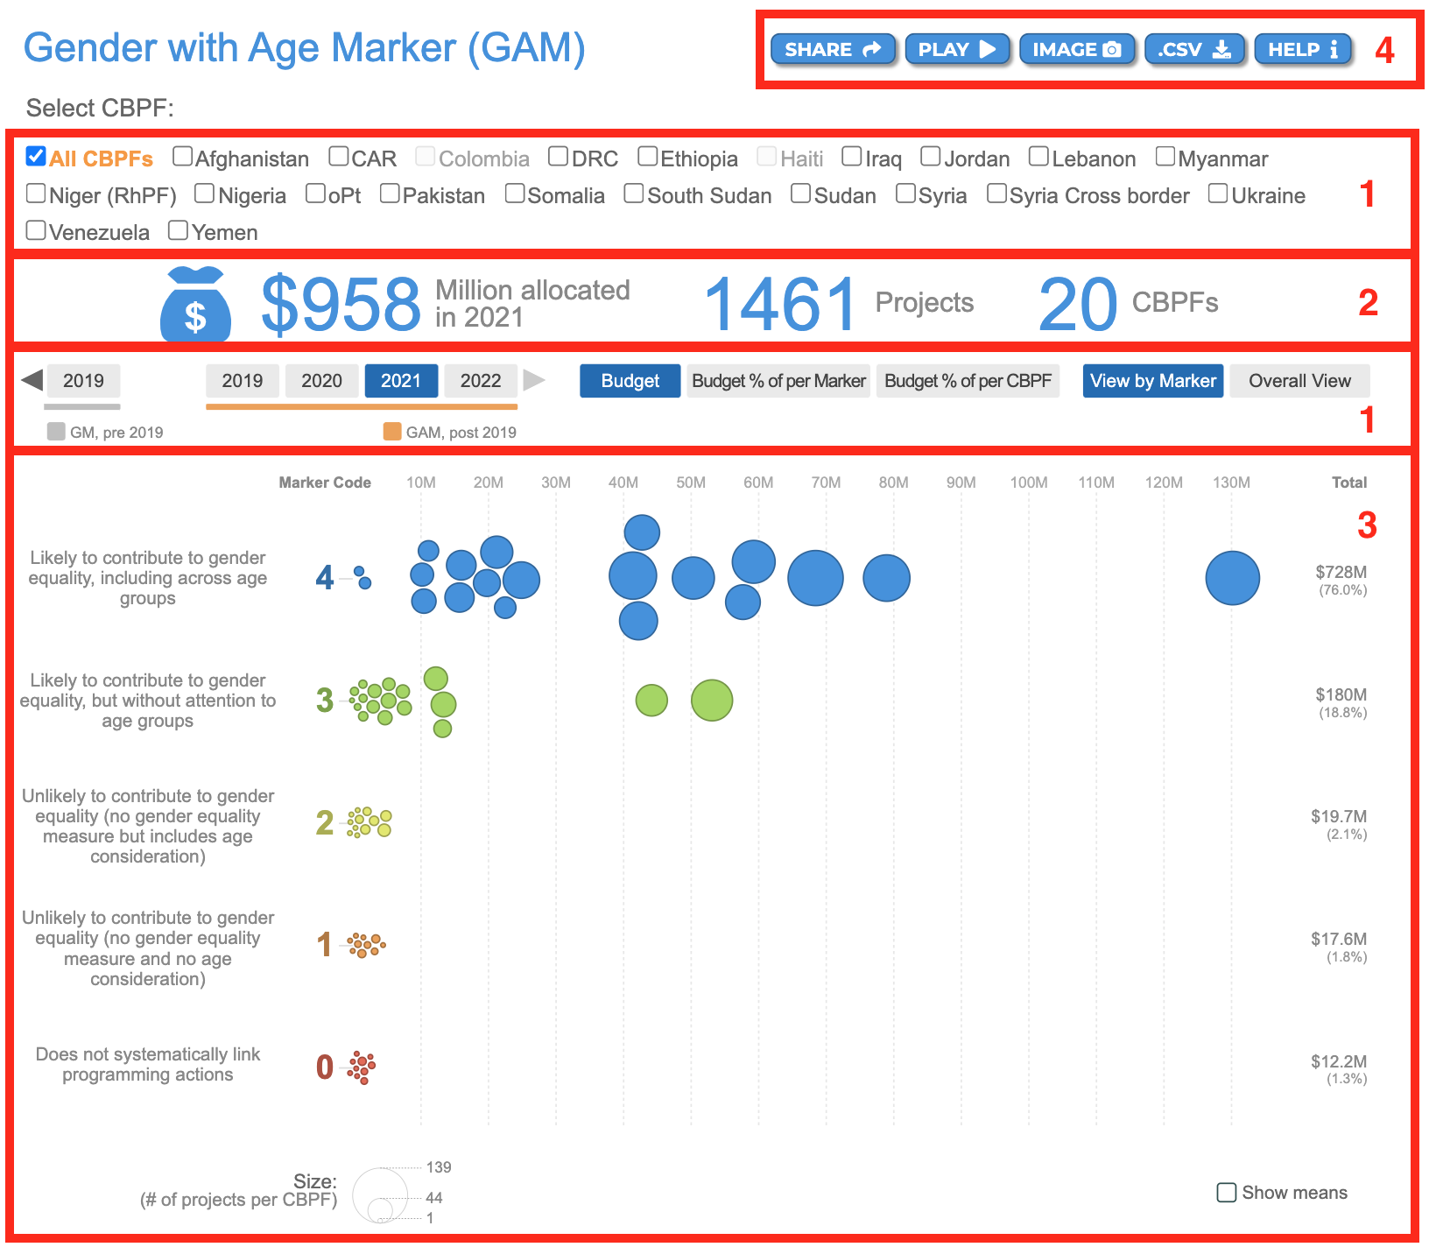Click marker code 4 label
The height and width of the screenshot is (1247, 1429).
(x=325, y=578)
